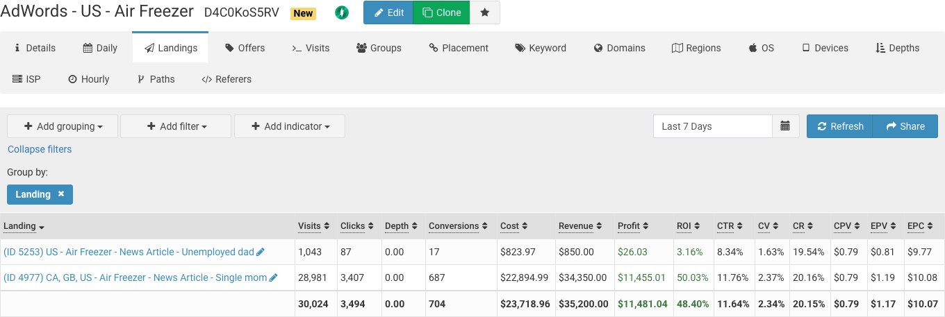Sort by ROI column arrows
This screenshot has width=945, height=317.
click(698, 226)
